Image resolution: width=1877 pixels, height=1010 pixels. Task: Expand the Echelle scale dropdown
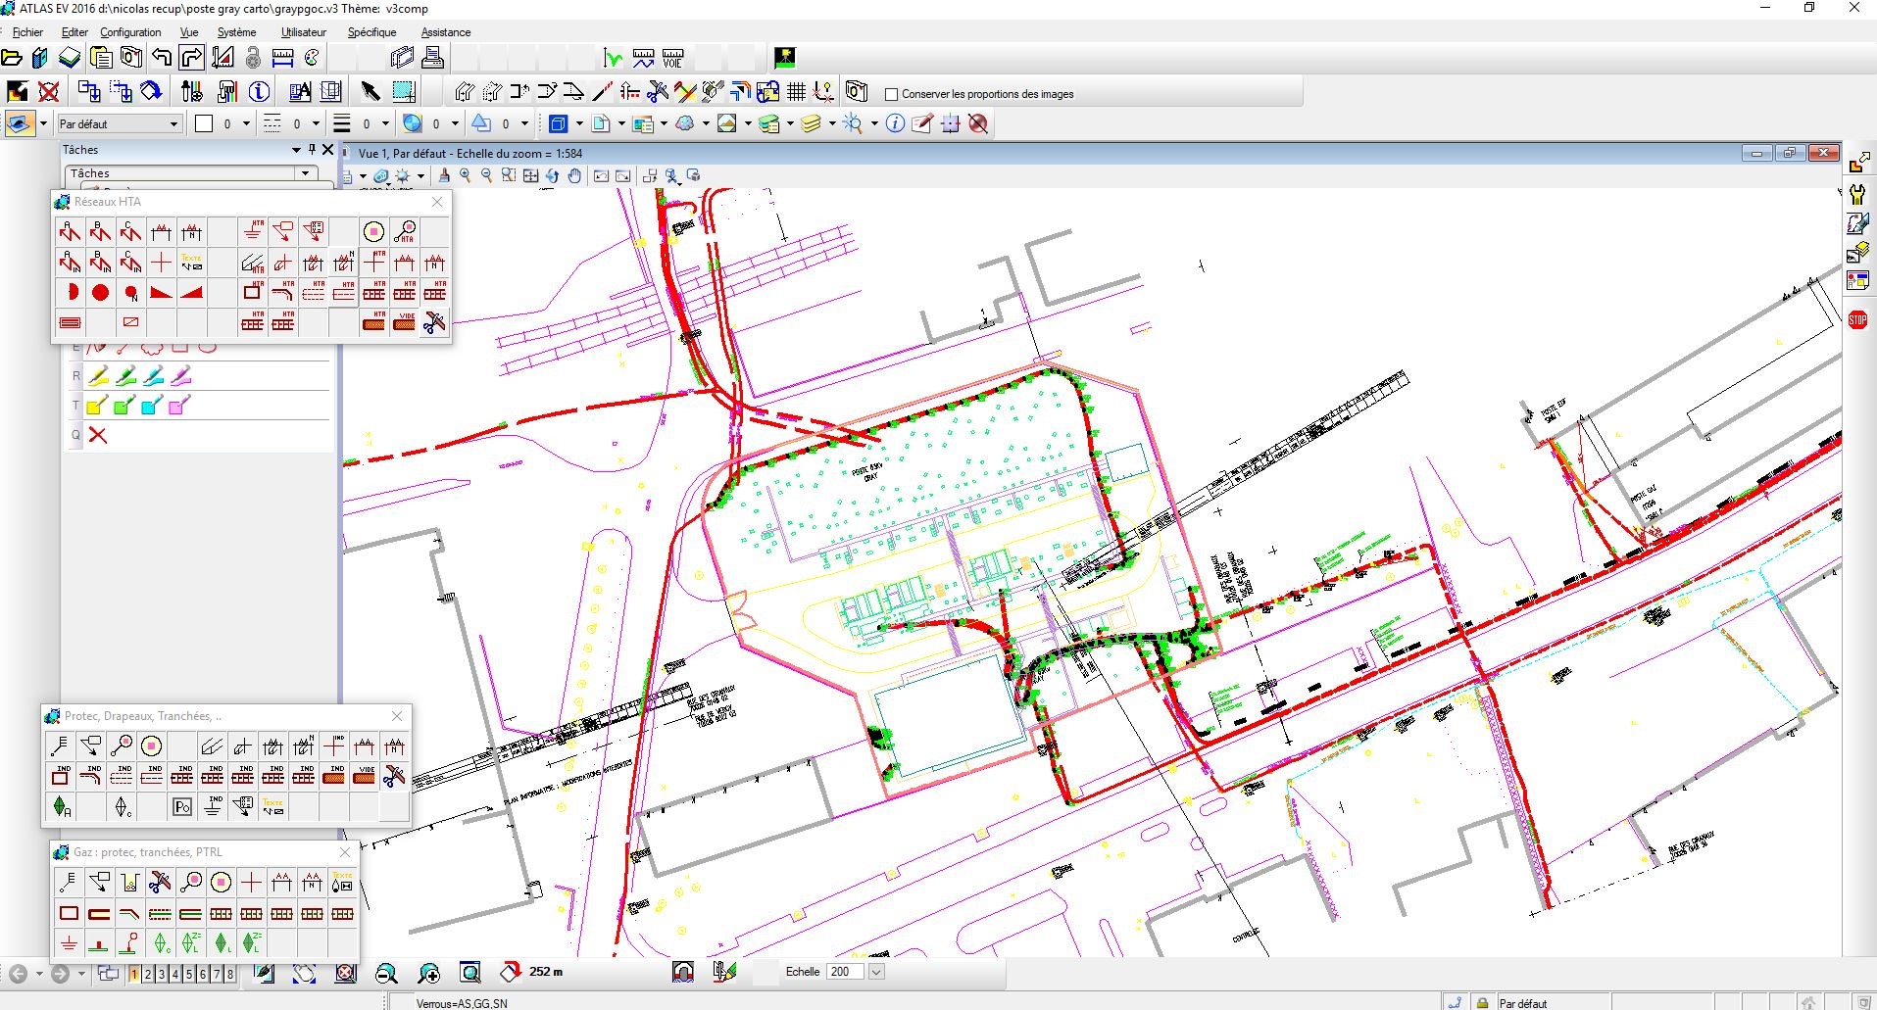tap(876, 972)
